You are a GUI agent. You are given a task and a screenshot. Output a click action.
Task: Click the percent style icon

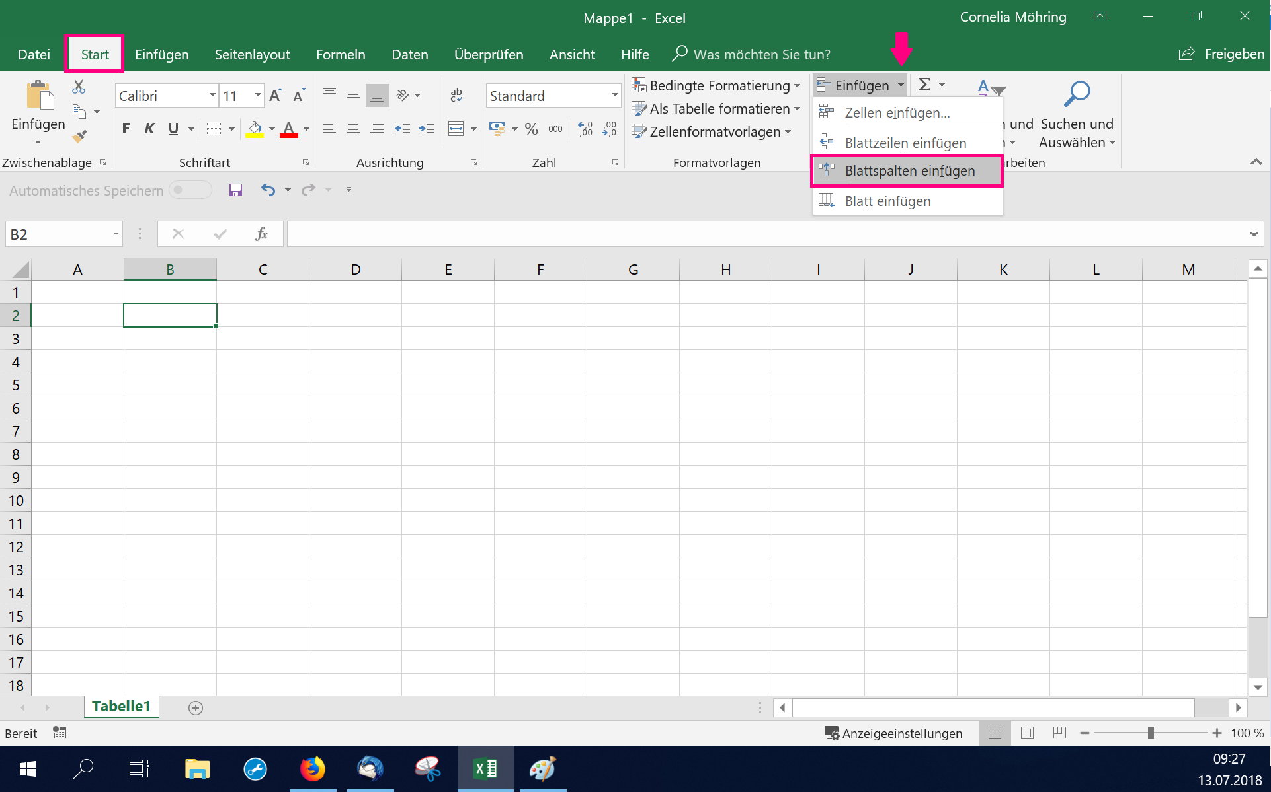pyautogui.click(x=531, y=129)
